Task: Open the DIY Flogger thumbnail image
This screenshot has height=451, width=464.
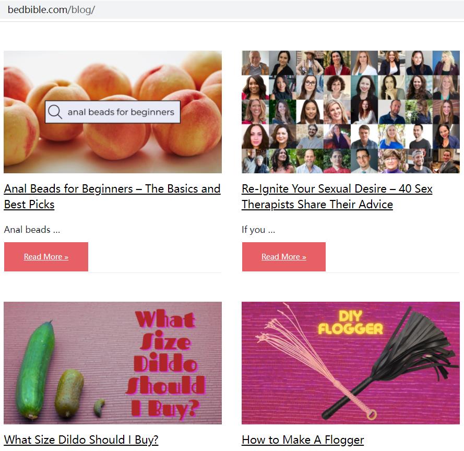Action: tap(351, 363)
